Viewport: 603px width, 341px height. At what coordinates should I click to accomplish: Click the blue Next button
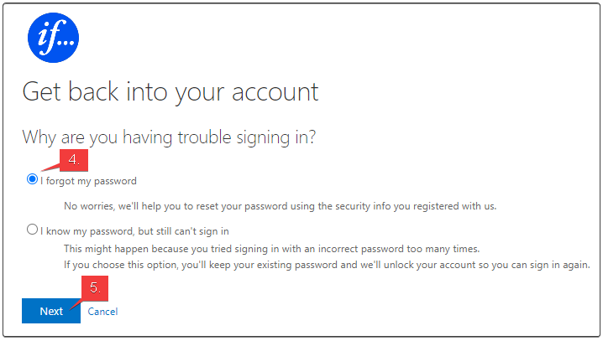click(x=51, y=311)
